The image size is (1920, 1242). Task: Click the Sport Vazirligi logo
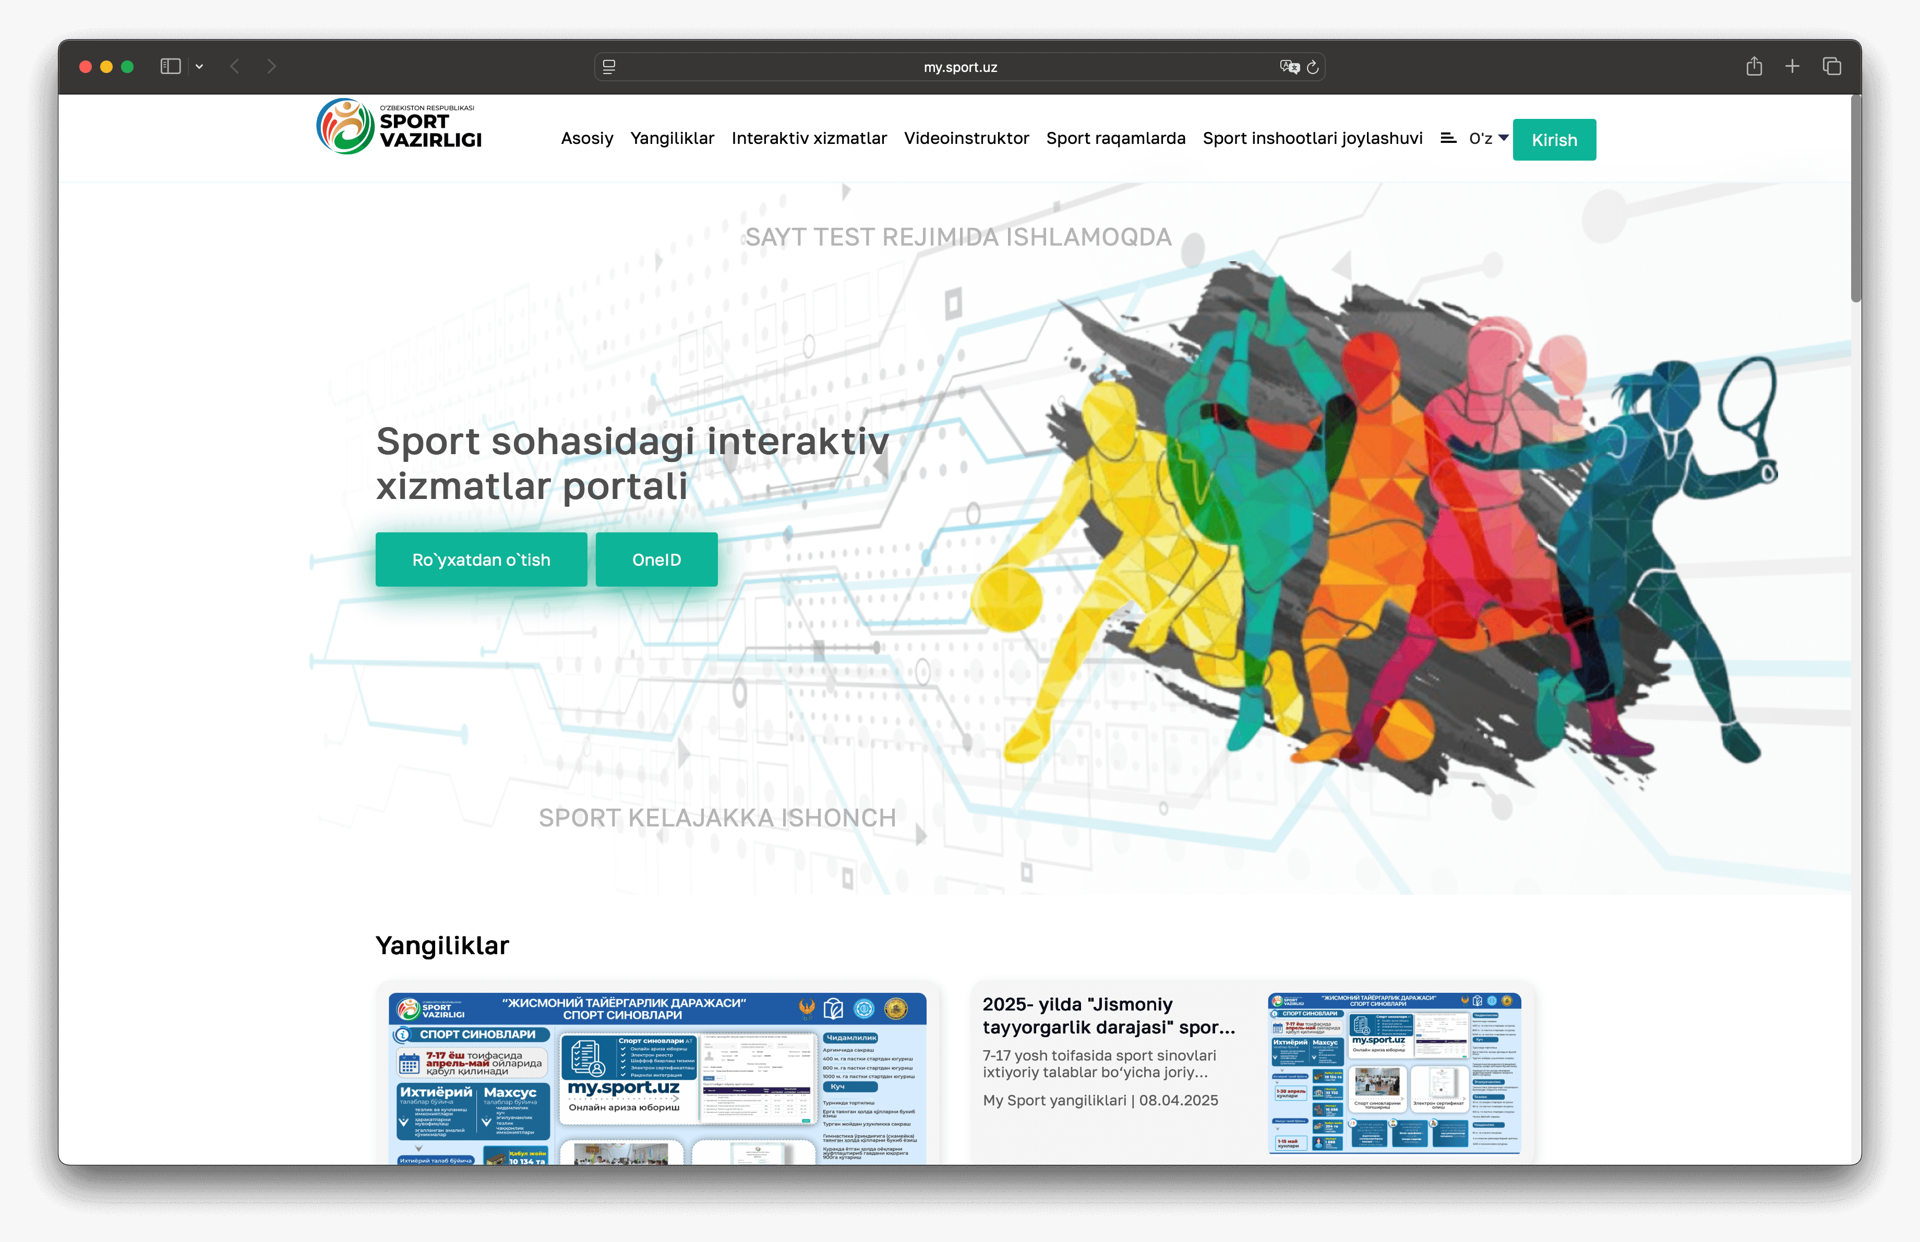(399, 127)
